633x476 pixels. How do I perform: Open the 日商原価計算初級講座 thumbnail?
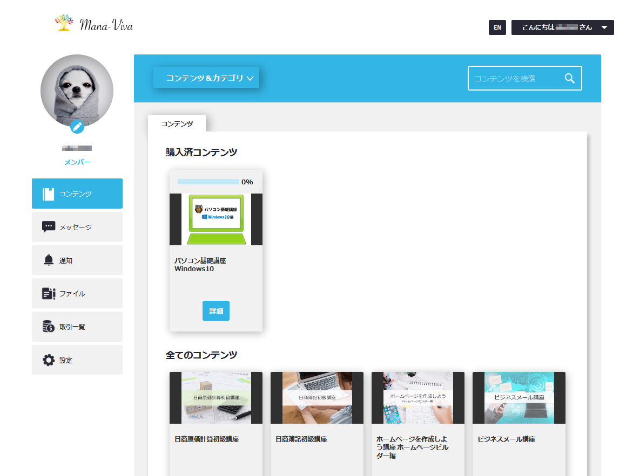(x=216, y=398)
